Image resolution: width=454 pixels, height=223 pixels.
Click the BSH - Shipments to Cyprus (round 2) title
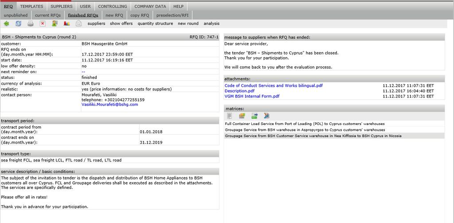coord(39,37)
